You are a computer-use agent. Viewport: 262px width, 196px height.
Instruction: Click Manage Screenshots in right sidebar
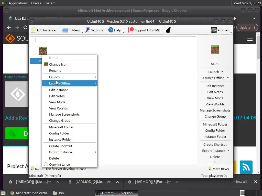click(x=215, y=110)
